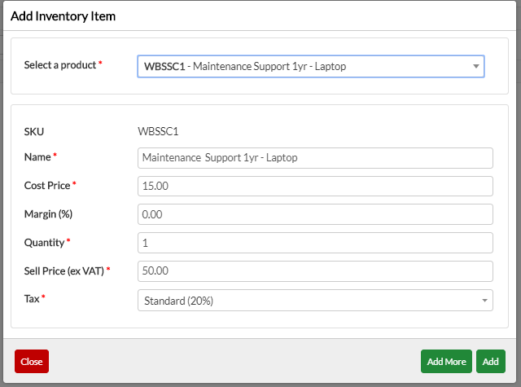Click the Quantity field

click(315, 243)
